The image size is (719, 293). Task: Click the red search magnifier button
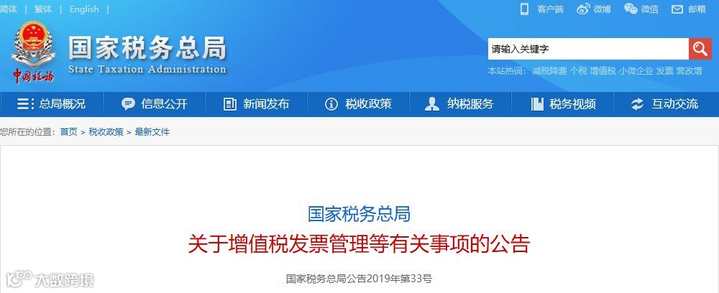pyautogui.click(x=700, y=49)
